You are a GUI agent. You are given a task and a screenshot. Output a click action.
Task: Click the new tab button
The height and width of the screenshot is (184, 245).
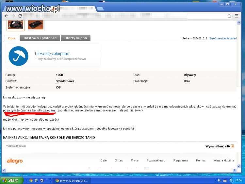pos(100,9)
